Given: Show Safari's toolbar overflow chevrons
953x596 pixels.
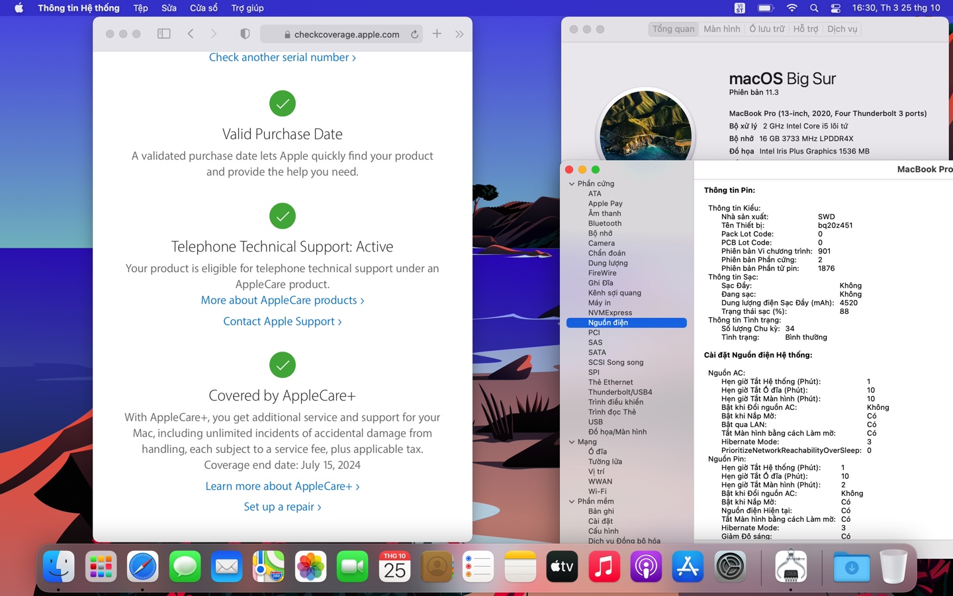Looking at the screenshot, I should pos(459,34).
